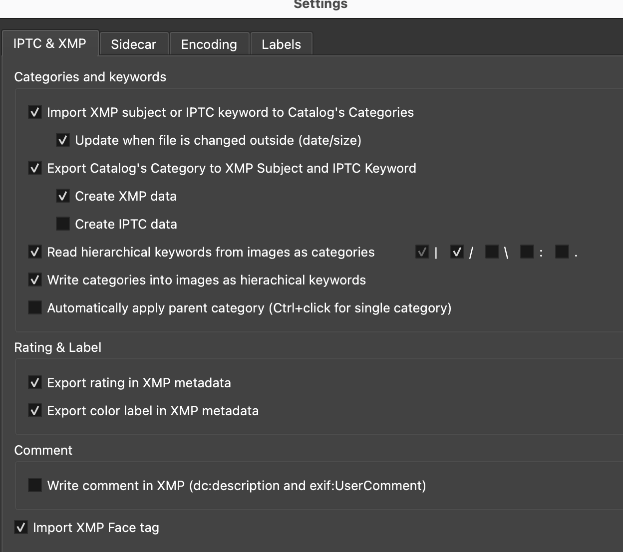Select the Labels tab
This screenshot has height=552, width=623.
click(281, 44)
